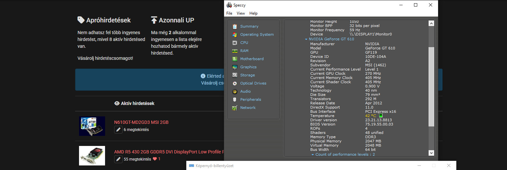Click the Storage drive icon
Viewport: 507px width, 170px height.
[x=234, y=75]
